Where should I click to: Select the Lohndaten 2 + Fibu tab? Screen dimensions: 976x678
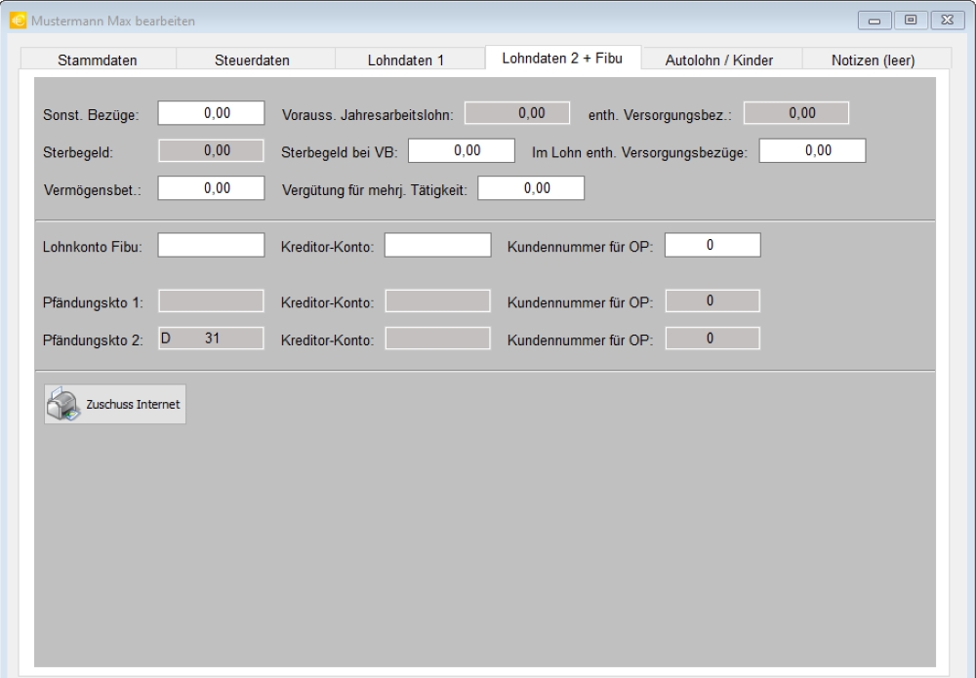pos(562,58)
